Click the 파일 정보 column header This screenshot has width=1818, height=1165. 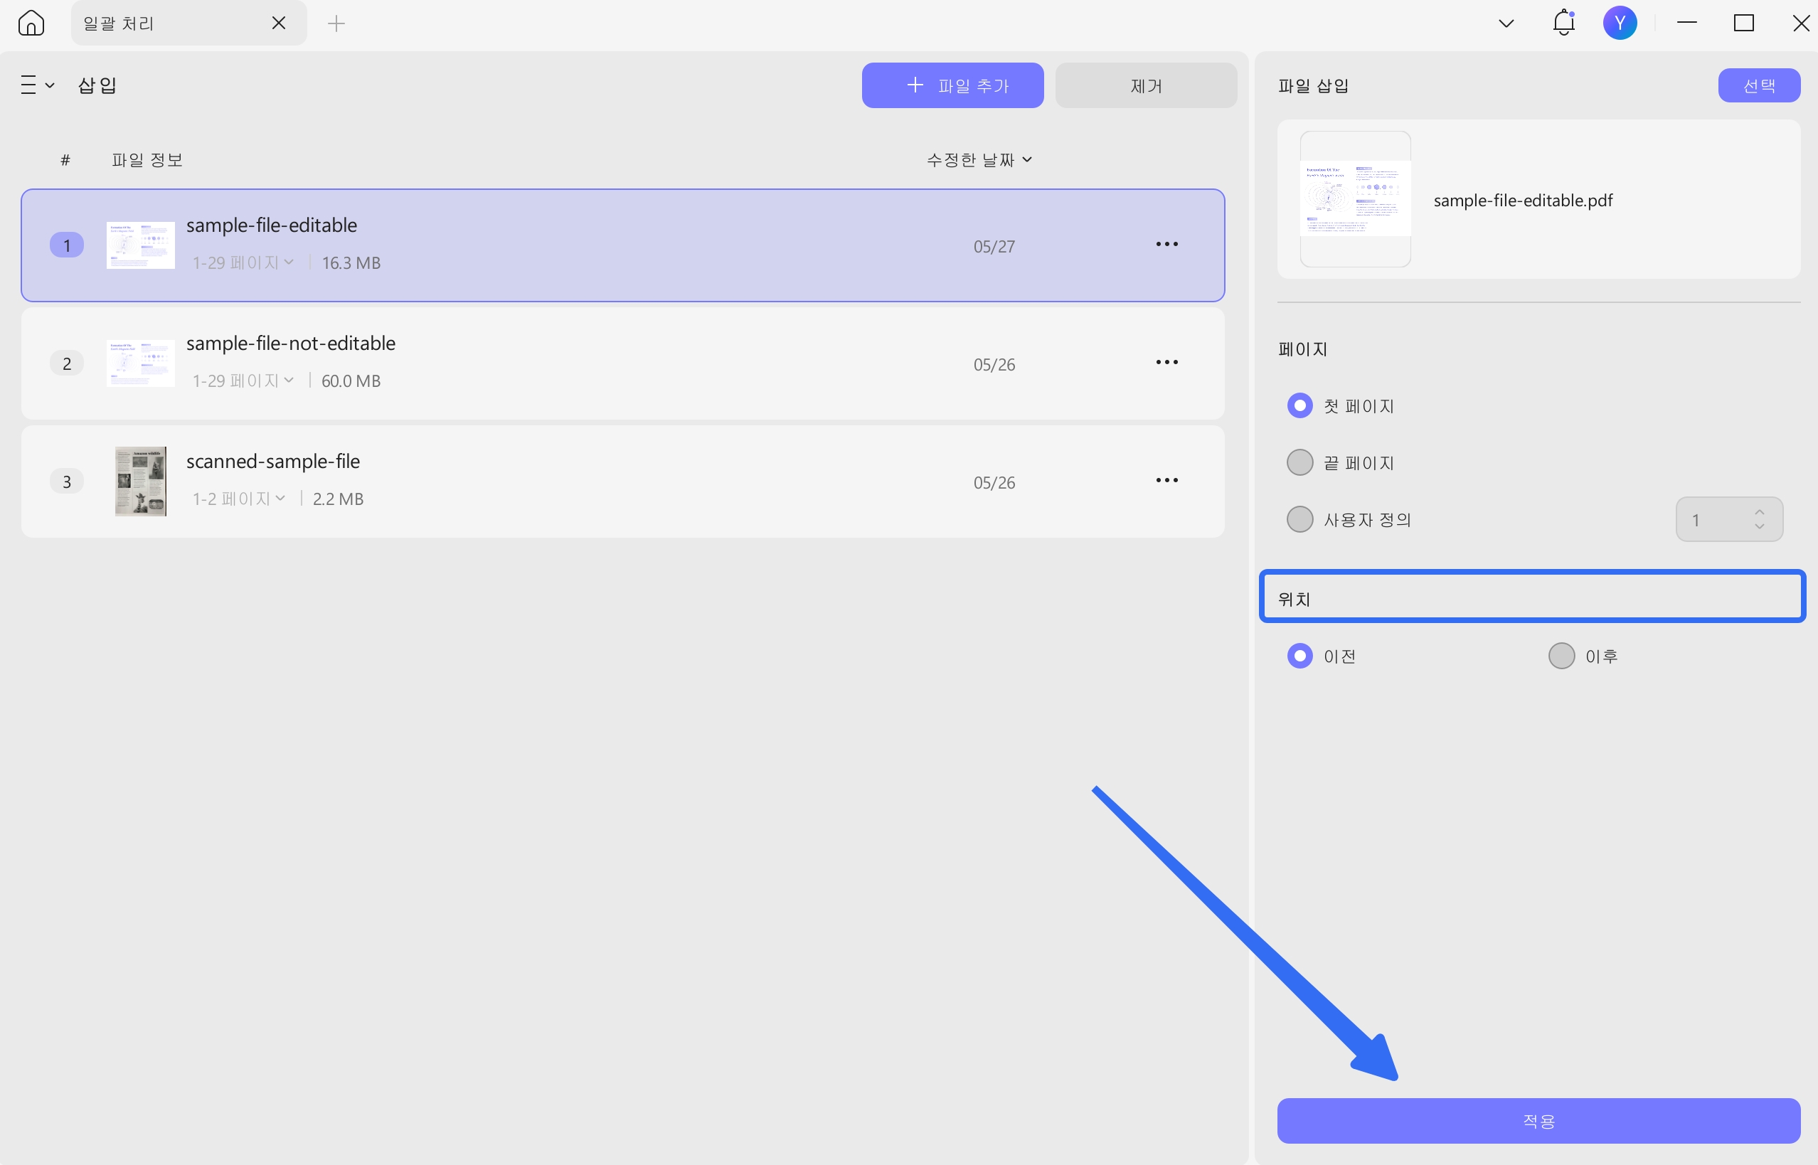coord(147,159)
